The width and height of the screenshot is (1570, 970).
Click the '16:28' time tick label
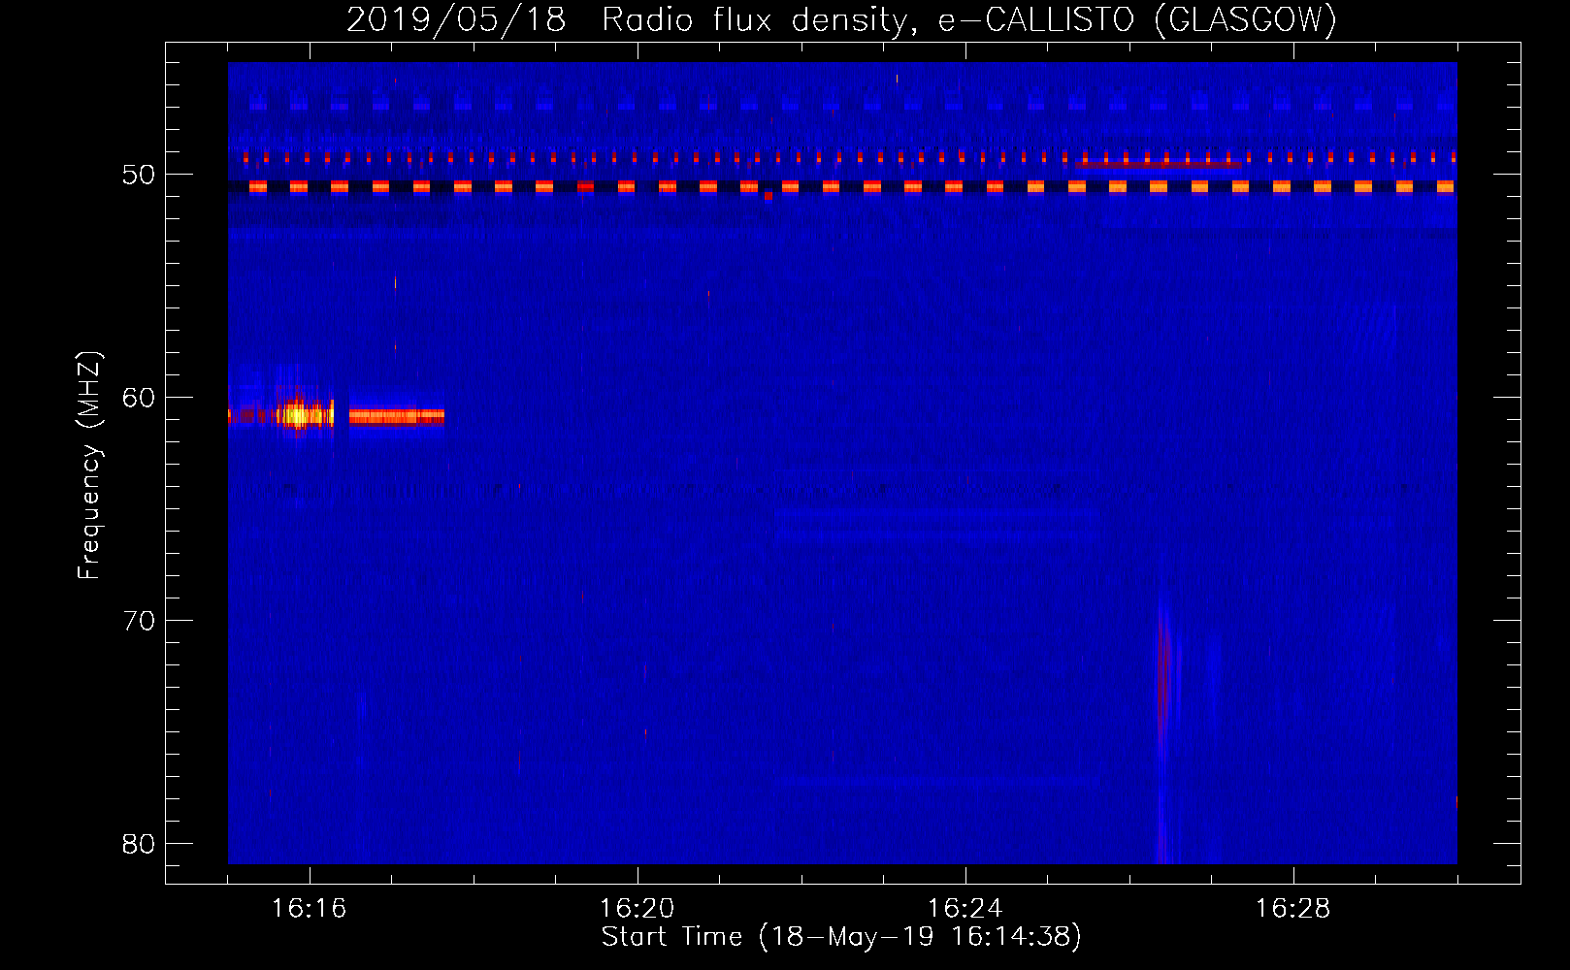click(x=1292, y=909)
